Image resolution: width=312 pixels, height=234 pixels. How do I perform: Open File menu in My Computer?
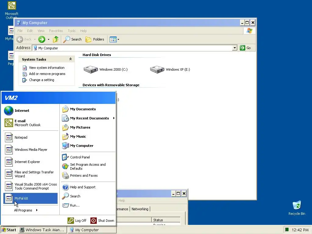click(20, 31)
